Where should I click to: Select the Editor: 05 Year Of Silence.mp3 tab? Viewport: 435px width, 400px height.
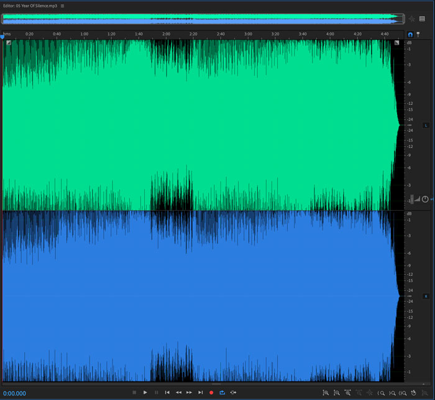30,6
